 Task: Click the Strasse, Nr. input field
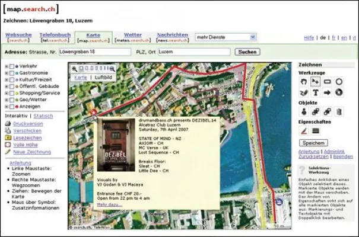[x=95, y=52]
